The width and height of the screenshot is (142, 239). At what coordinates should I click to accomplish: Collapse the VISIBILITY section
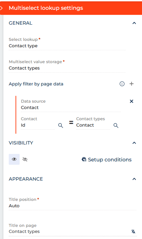coord(134,143)
